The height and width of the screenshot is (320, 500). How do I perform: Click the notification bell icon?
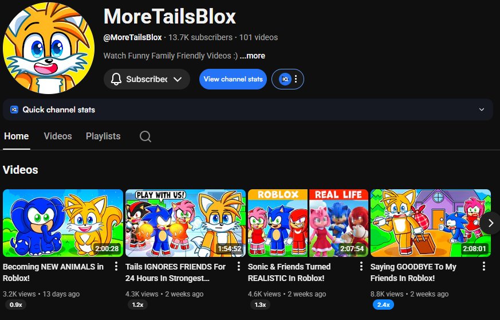click(116, 79)
